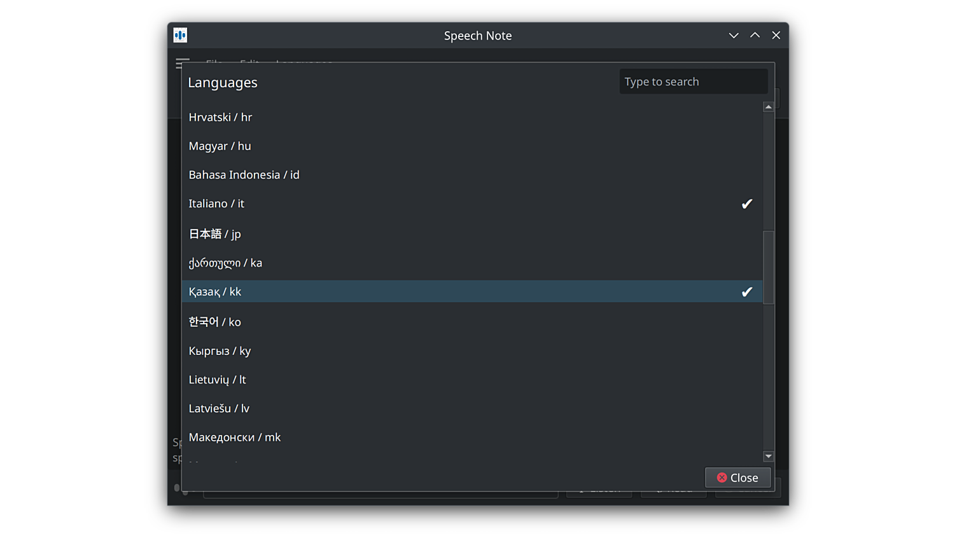
Task: Shade the window using the down chevron
Action: pyautogui.click(x=734, y=36)
